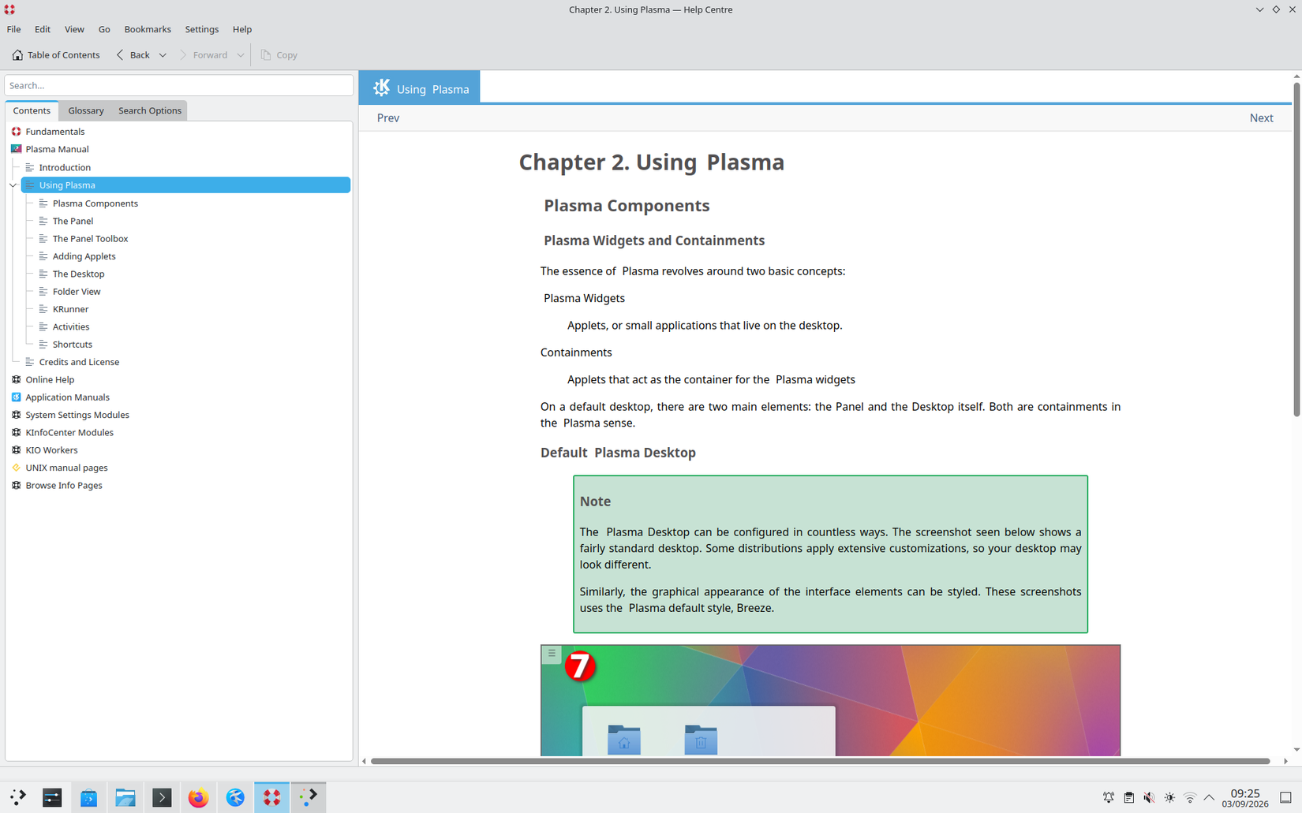Switch to the Glossary tab
The image size is (1302, 813).
point(86,110)
